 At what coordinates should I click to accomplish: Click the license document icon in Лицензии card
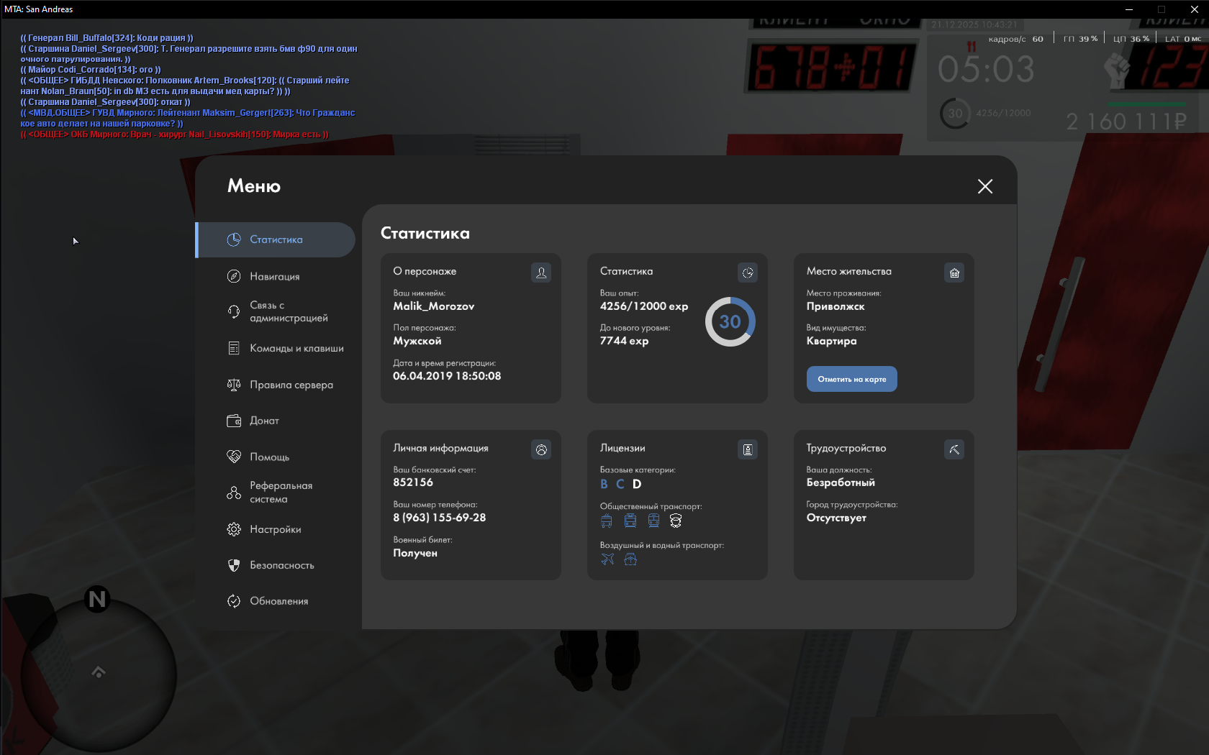(748, 449)
